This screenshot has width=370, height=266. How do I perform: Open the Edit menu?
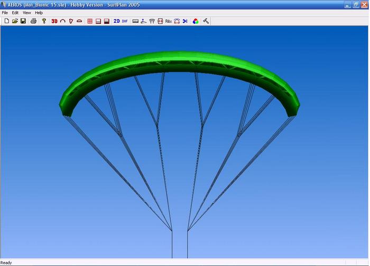tap(15, 13)
